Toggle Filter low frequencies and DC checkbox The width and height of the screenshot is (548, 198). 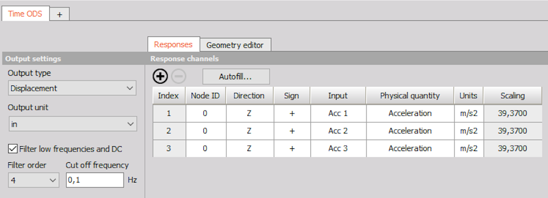coord(13,149)
